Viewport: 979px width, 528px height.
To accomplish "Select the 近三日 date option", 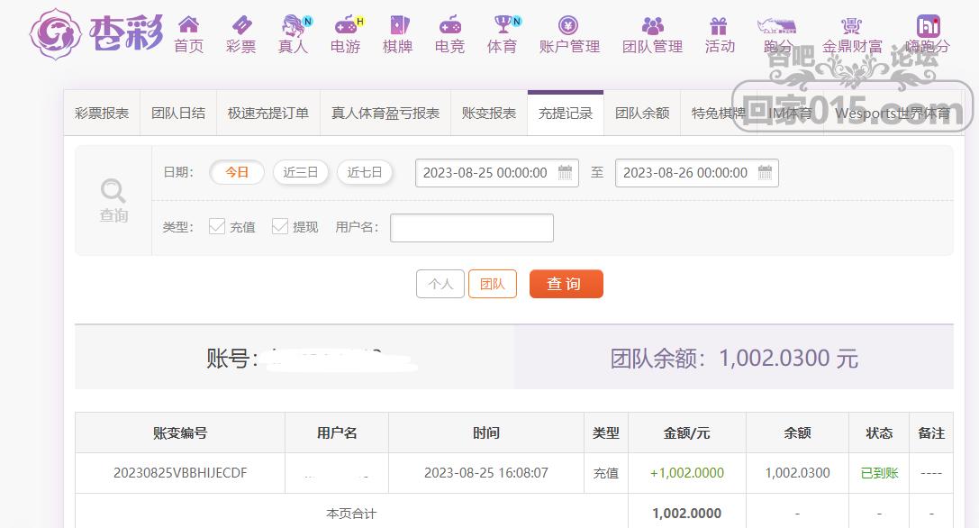I will pyautogui.click(x=300, y=172).
